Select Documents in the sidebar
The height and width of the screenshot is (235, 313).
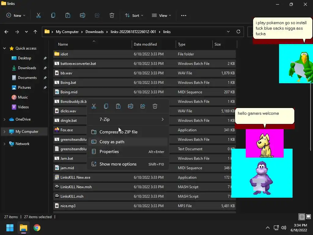tap(27, 78)
